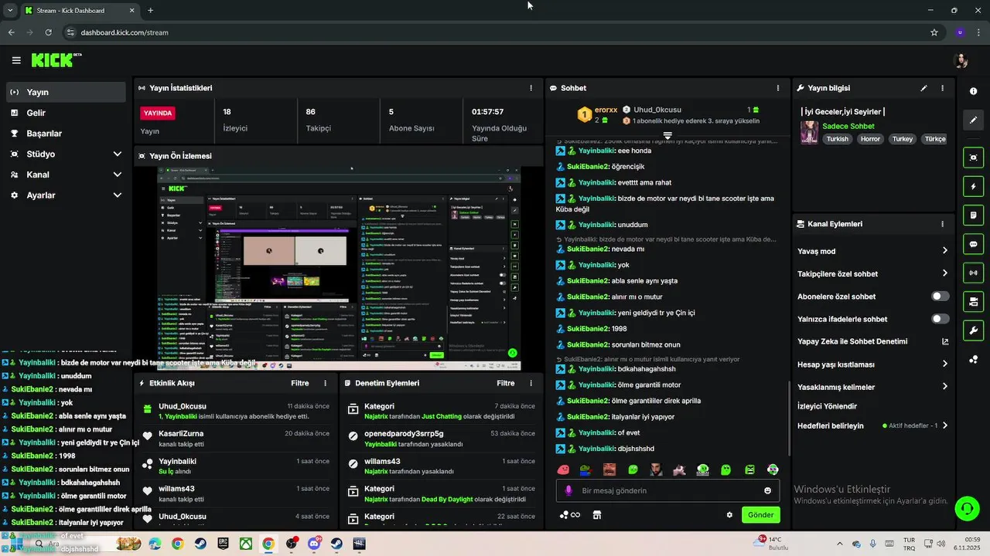The width and height of the screenshot is (990, 556).
Task: Click the pencil icon in the right sidebar
Action: (973, 120)
